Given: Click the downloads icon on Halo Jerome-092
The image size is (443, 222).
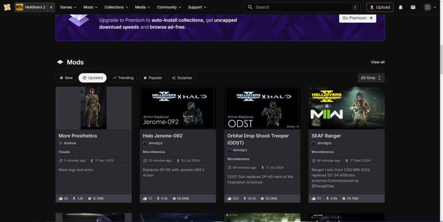Looking at the screenshot, I should point(158,198).
